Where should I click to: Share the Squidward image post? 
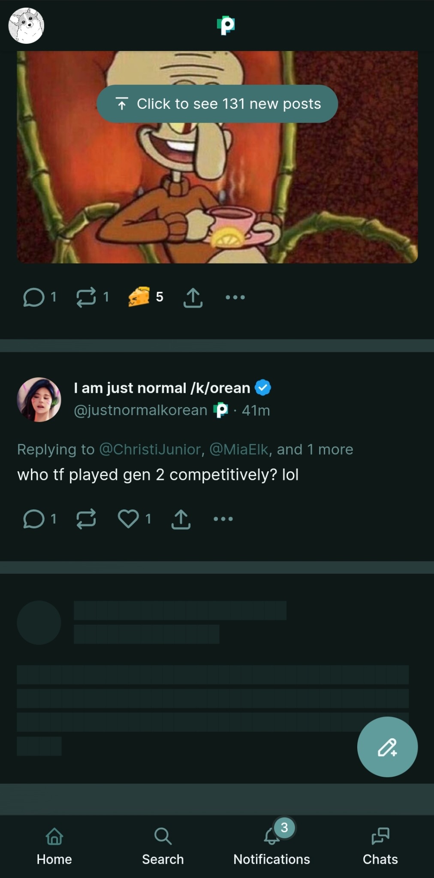(x=193, y=297)
